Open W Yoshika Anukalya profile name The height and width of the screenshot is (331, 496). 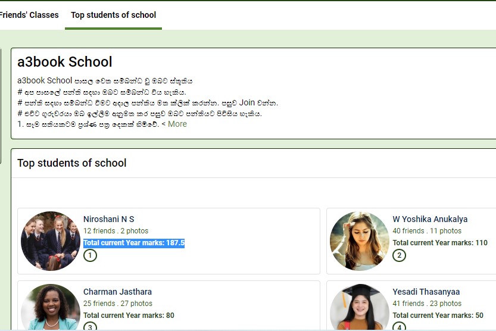pyautogui.click(x=430, y=219)
